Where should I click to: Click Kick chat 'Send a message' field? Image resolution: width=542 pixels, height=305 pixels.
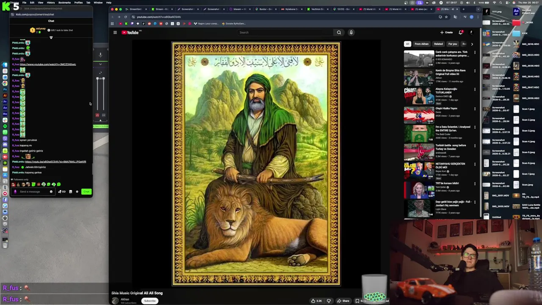click(33, 191)
